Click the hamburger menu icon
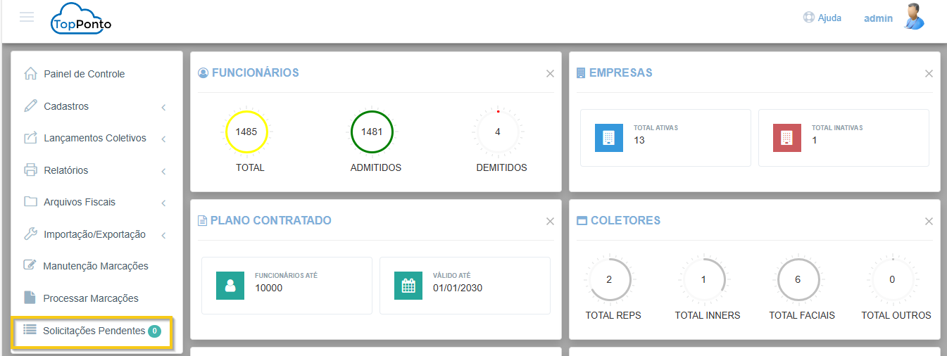The width and height of the screenshot is (947, 356). (27, 17)
